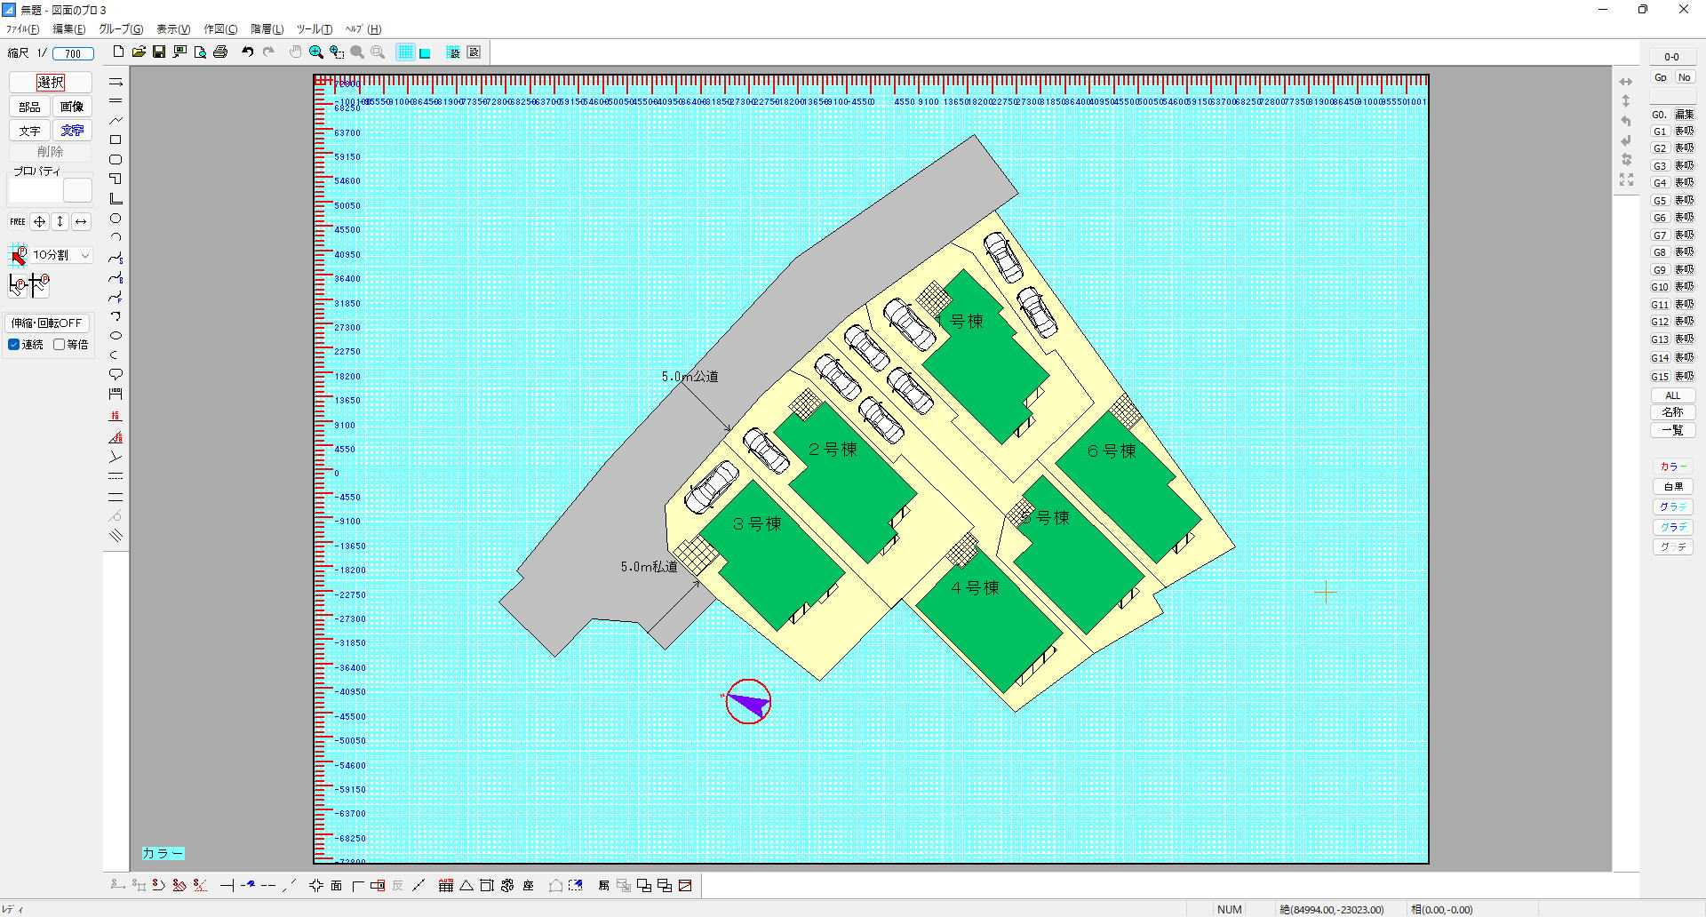1706x917 pixels.
Task: Click the 選択 button
Action: pyautogui.click(x=51, y=83)
